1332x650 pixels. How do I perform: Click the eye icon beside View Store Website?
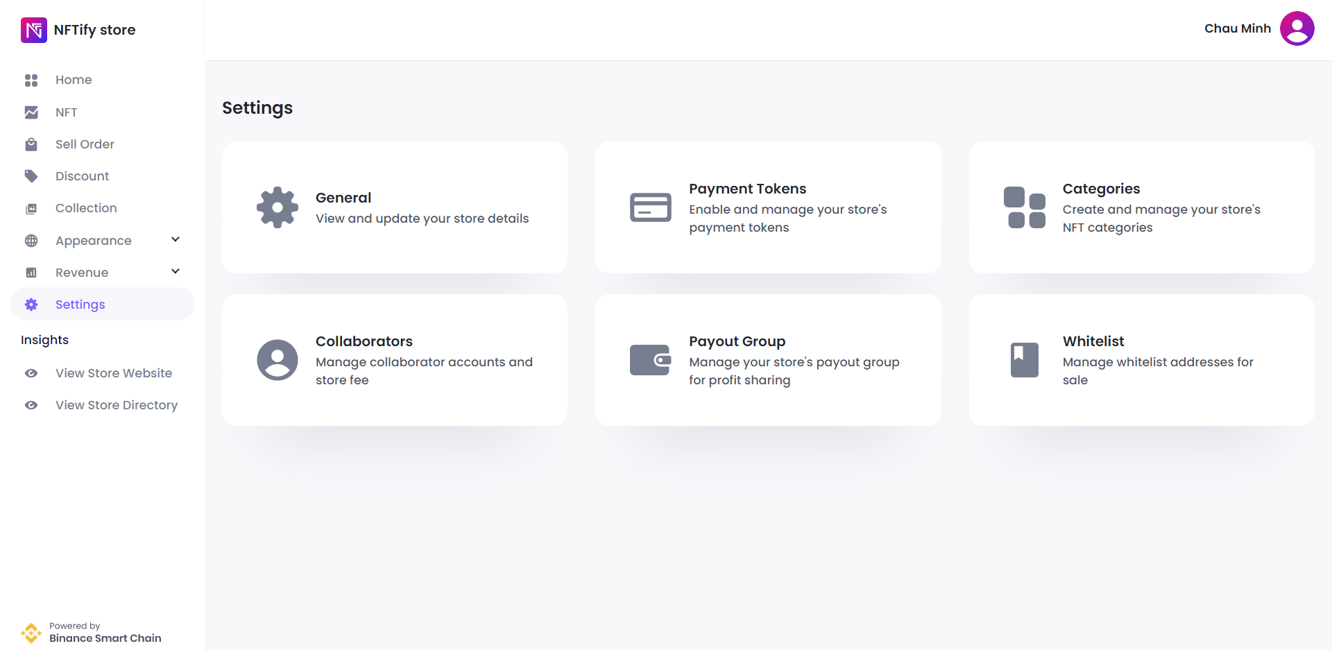coord(31,373)
